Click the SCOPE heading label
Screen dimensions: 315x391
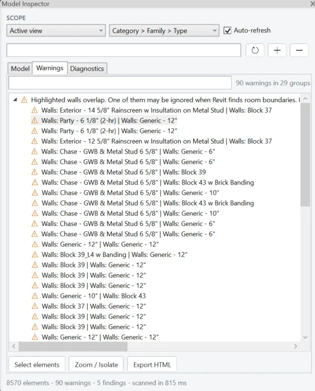pos(16,18)
